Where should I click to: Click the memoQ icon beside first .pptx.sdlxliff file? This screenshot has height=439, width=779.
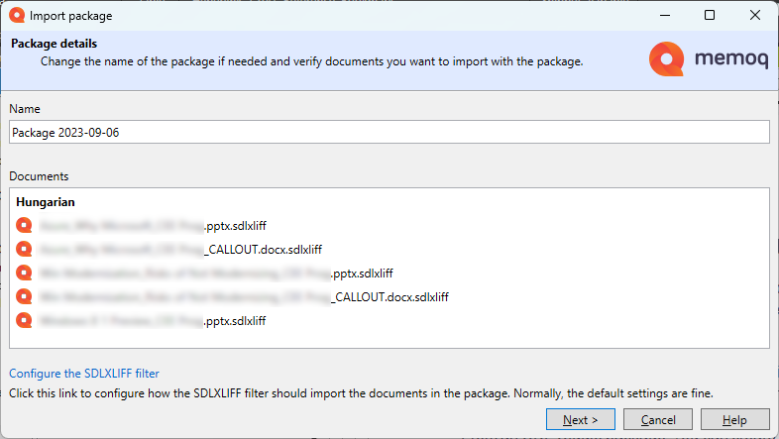[x=24, y=226]
